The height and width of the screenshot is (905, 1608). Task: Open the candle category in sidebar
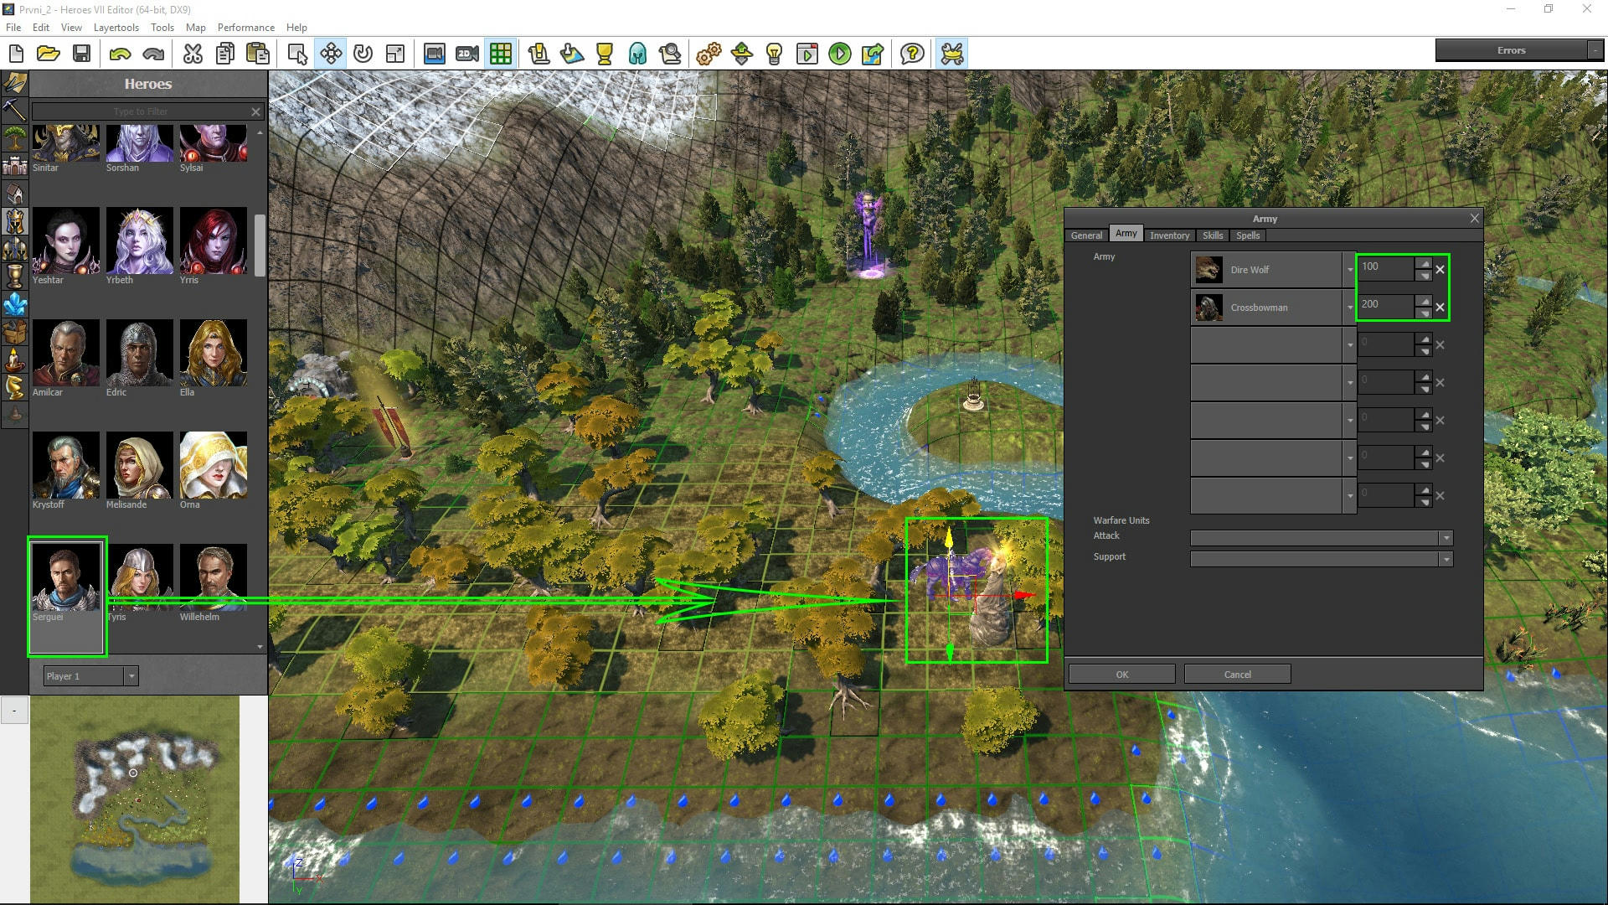pyautogui.click(x=15, y=359)
